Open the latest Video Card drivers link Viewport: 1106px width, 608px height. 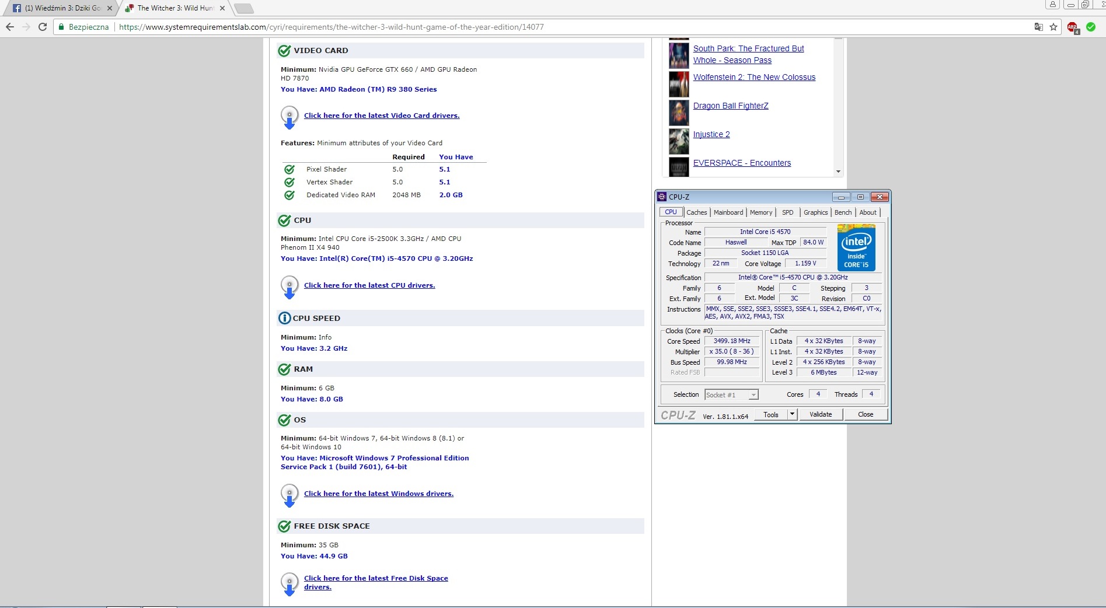point(382,116)
